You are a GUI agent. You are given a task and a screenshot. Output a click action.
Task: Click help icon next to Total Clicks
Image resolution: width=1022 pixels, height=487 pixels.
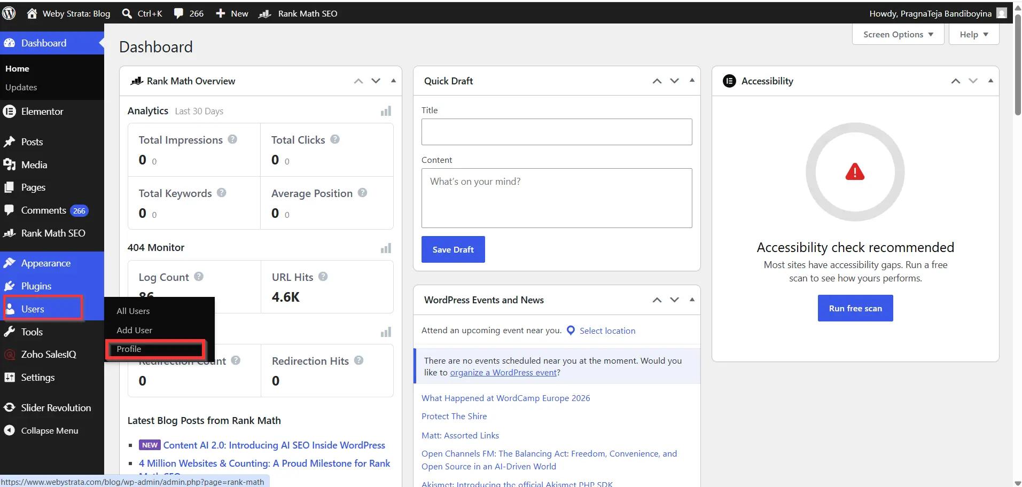coord(335,139)
